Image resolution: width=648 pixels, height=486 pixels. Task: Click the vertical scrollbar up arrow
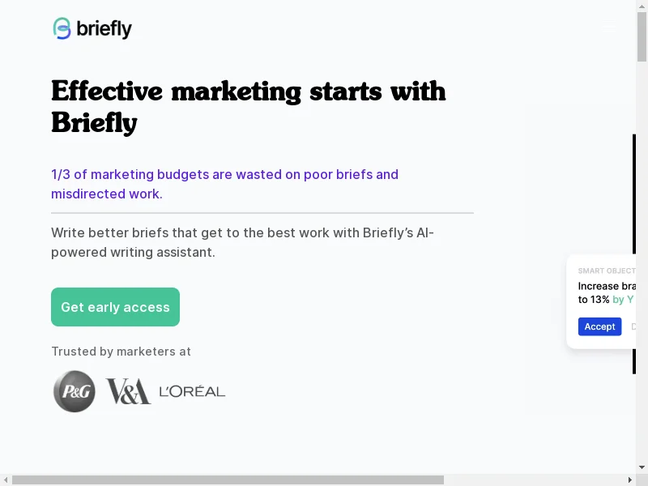[x=642, y=6]
